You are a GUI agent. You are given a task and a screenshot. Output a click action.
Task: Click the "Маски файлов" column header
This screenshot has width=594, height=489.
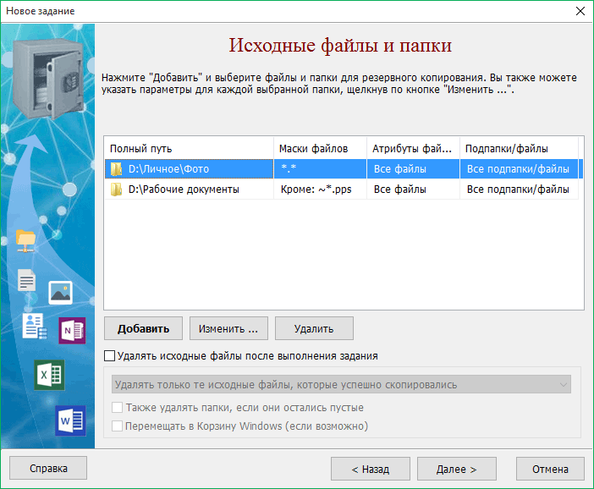[x=320, y=149]
